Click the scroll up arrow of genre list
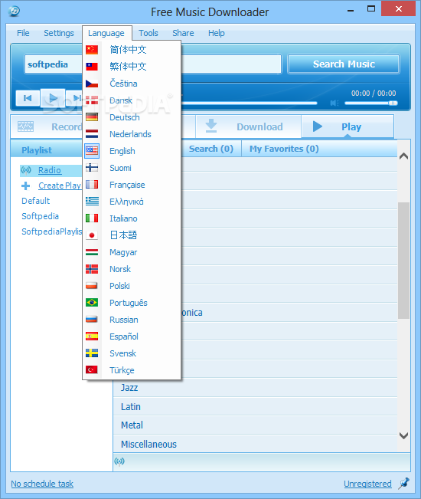This screenshot has width=421, height=499. click(x=404, y=156)
